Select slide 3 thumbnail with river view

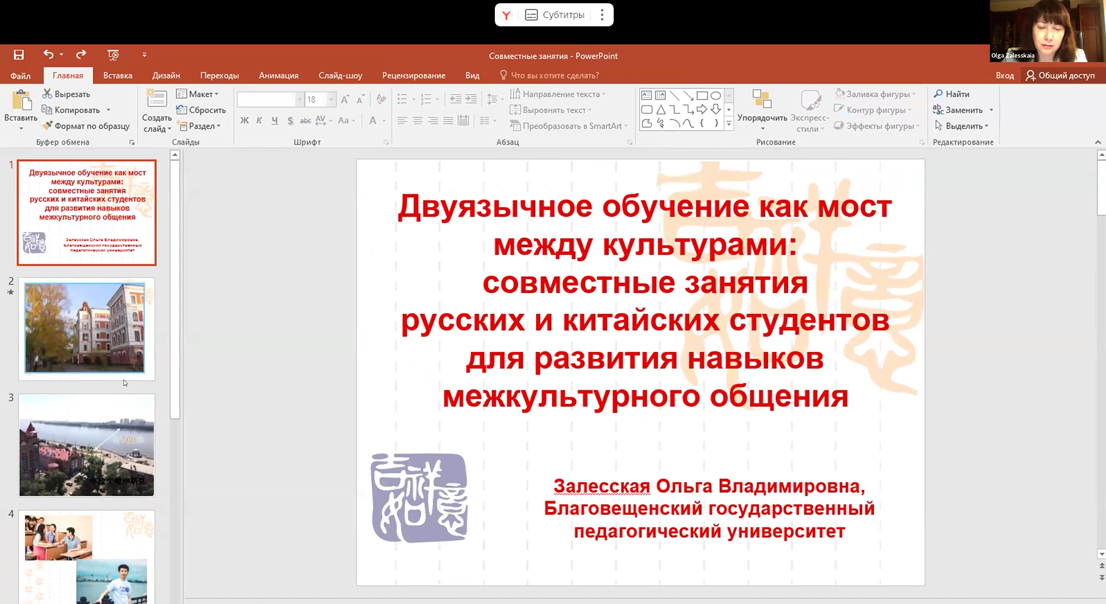coord(87,445)
